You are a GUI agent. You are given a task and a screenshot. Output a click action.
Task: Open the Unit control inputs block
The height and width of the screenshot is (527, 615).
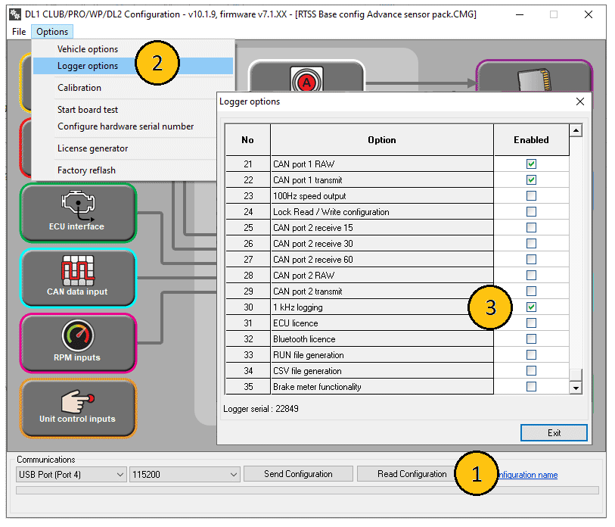click(x=78, y=408)
